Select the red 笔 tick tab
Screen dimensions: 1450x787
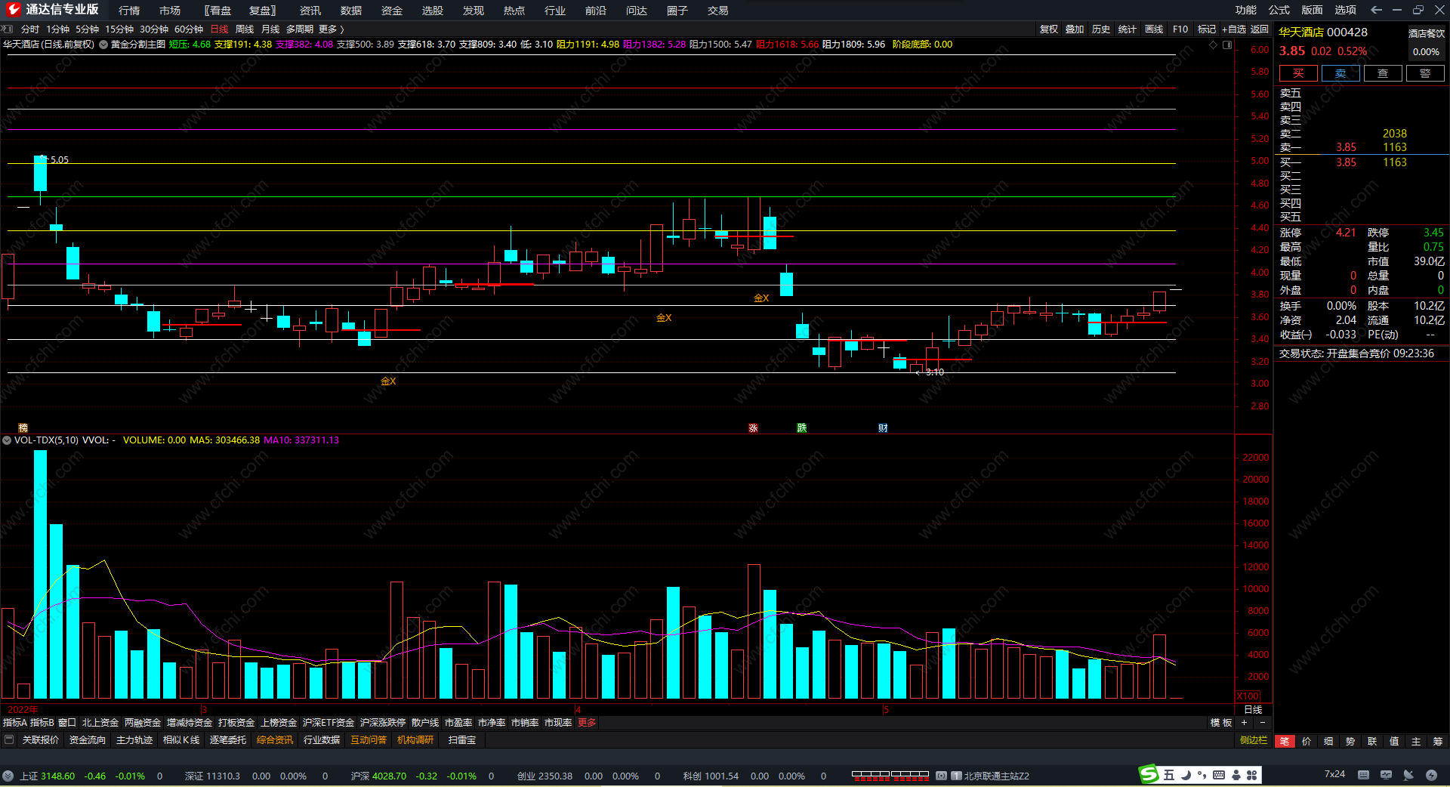(1285, 741)
